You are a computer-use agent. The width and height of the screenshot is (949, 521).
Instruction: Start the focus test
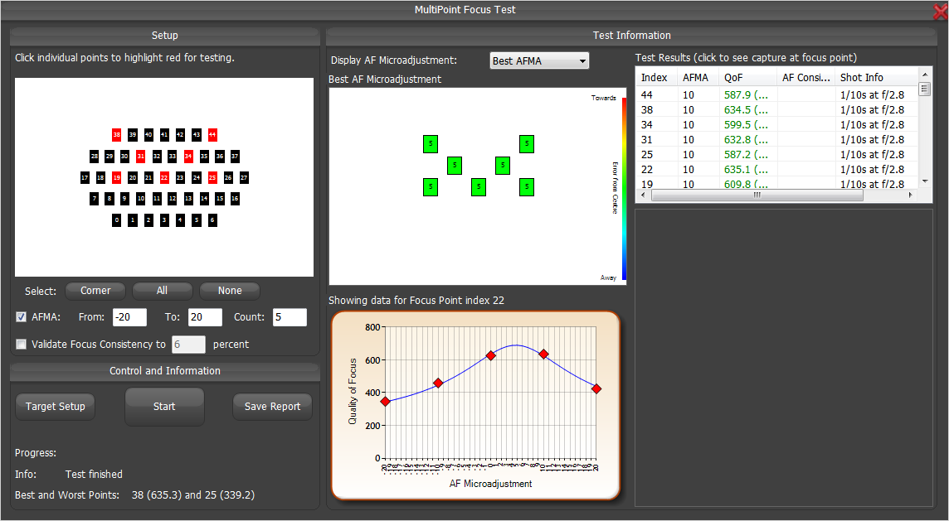point(164,407)
